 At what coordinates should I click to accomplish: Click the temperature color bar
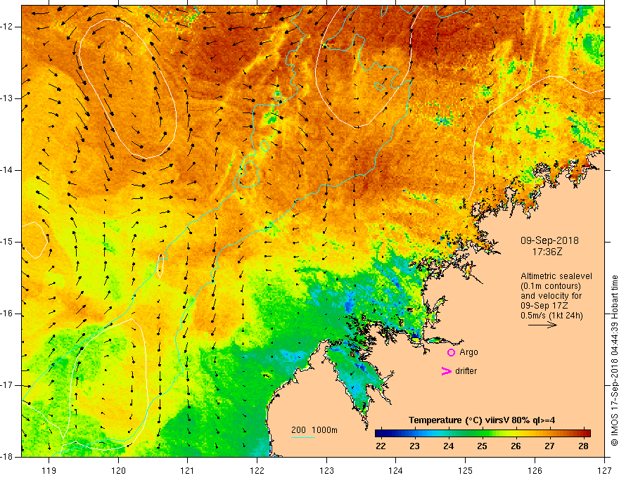pos(483,434)
